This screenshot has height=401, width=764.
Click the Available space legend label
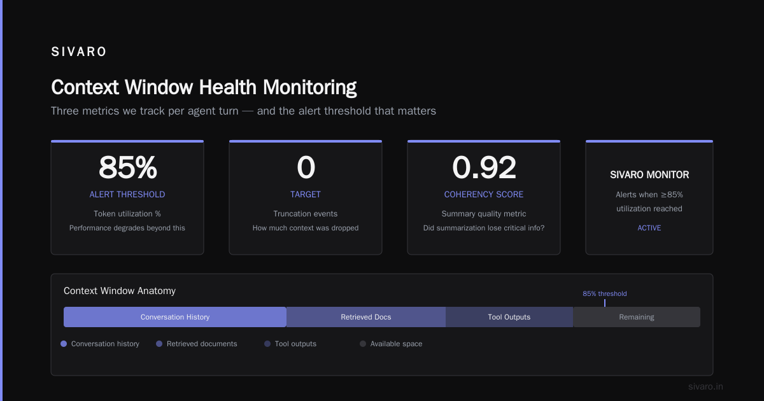point(396,344)
